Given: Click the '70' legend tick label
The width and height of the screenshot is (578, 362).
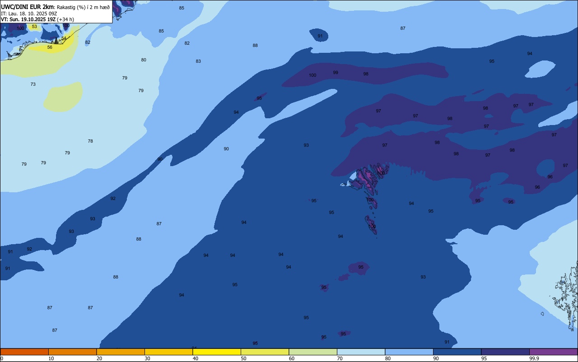Looking at the screenshot, I should click(x=340, y=358).
